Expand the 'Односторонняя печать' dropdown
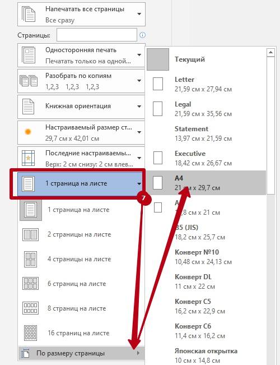The image size is (280, 365). pos(81,55)
